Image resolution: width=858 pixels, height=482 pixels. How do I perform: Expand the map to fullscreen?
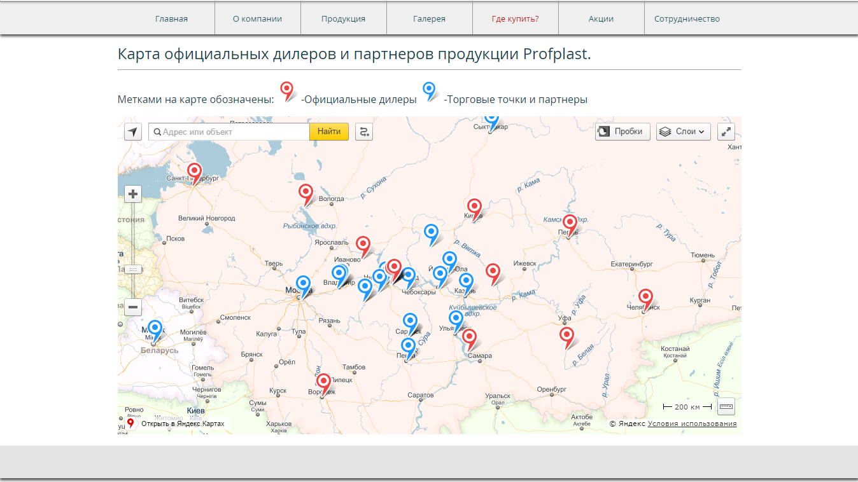[x=726, y=132]
